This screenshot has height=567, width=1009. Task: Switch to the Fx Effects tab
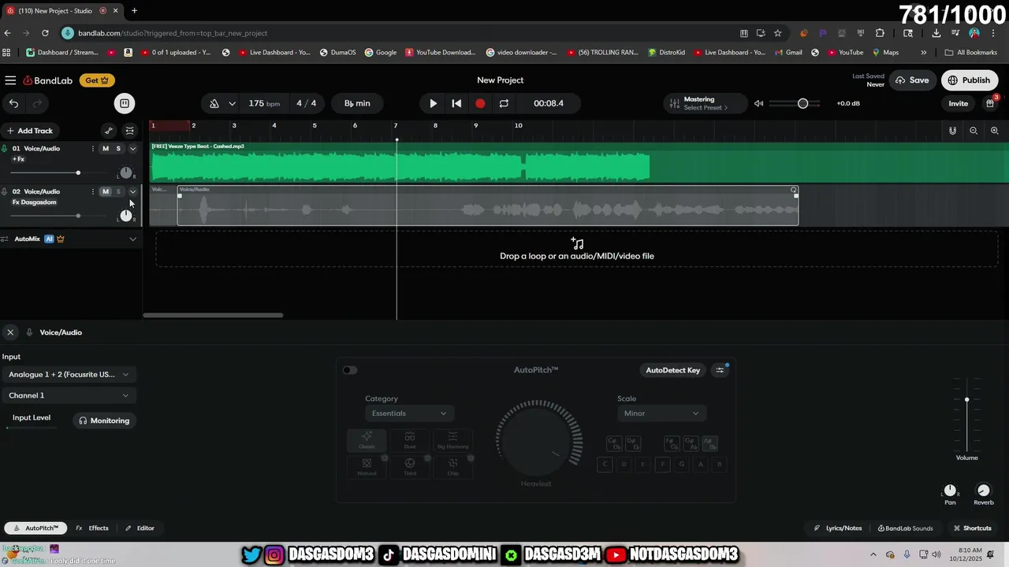pos(92,528)
